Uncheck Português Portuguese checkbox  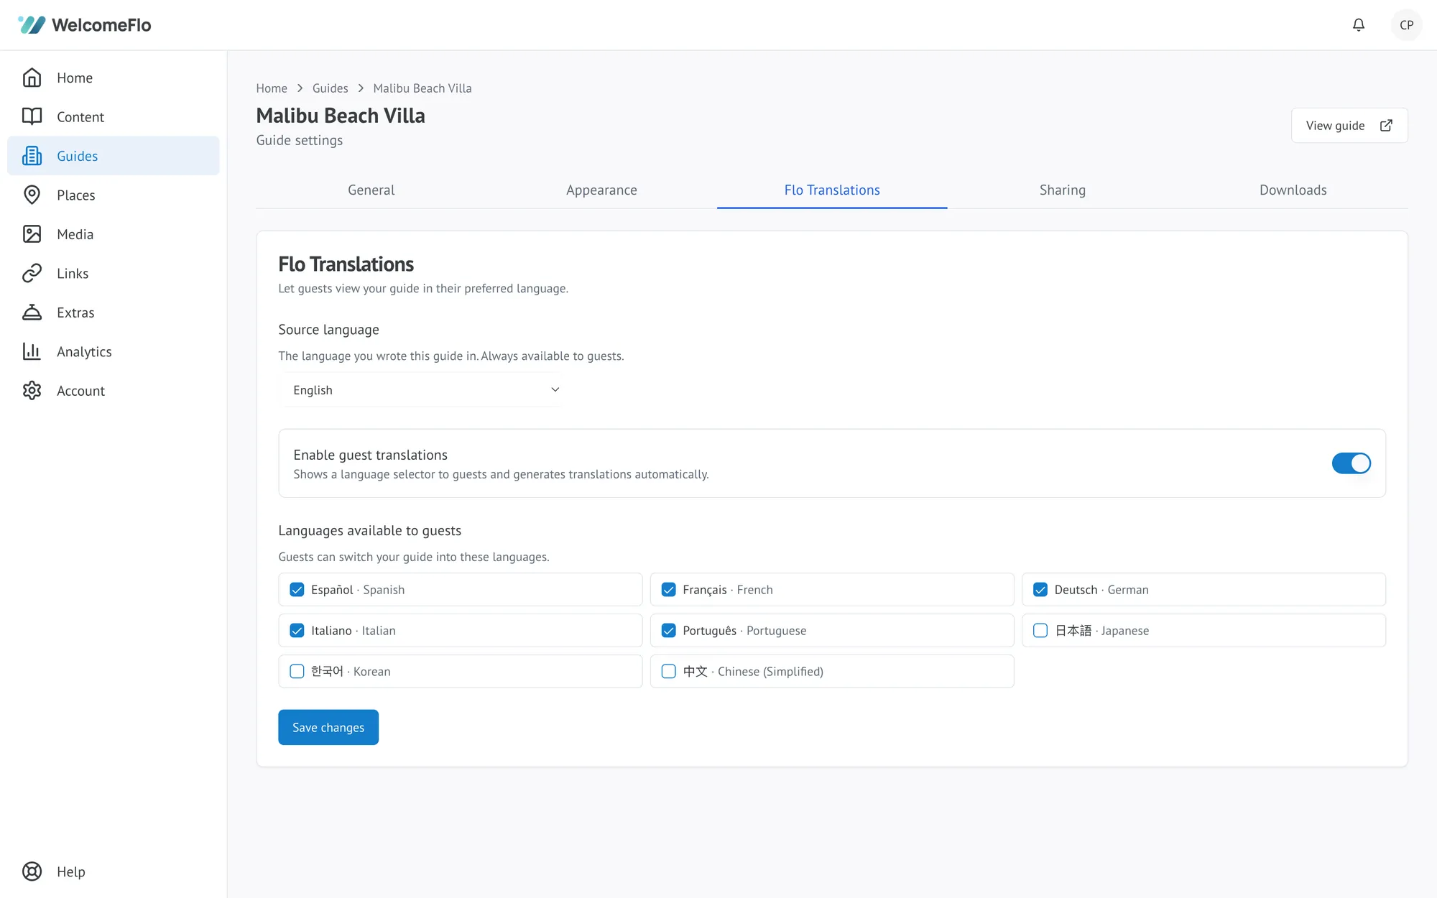[x=668, y=631]
